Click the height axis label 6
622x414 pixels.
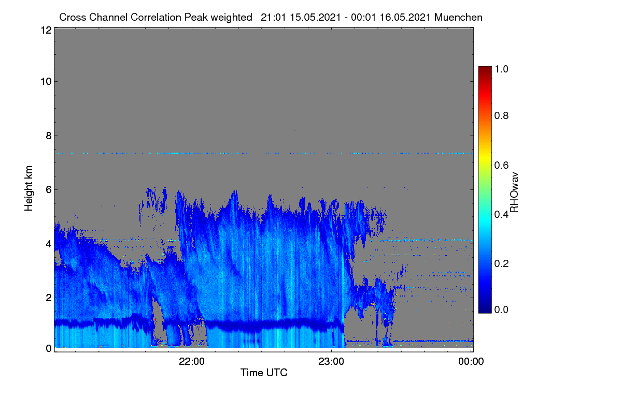click(x=48, y=189)
